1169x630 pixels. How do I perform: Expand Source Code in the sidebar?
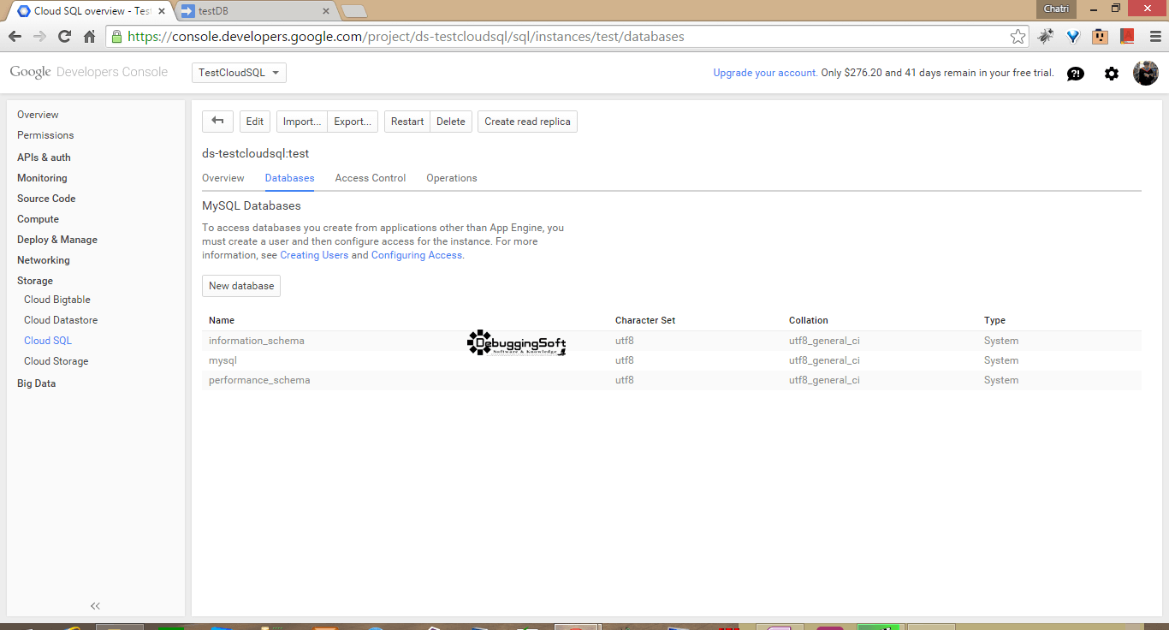pos(46,199)
